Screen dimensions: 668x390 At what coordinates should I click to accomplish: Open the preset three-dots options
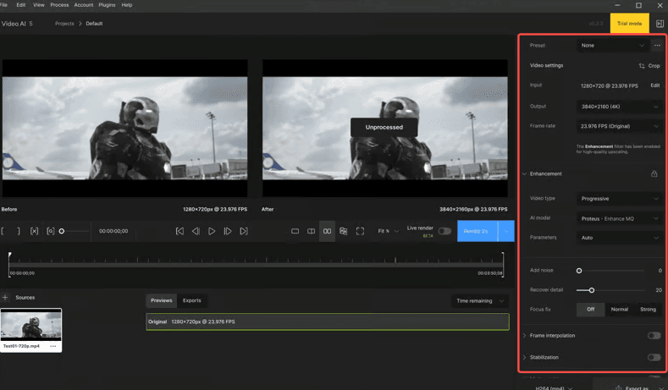[x=657, y=45]
